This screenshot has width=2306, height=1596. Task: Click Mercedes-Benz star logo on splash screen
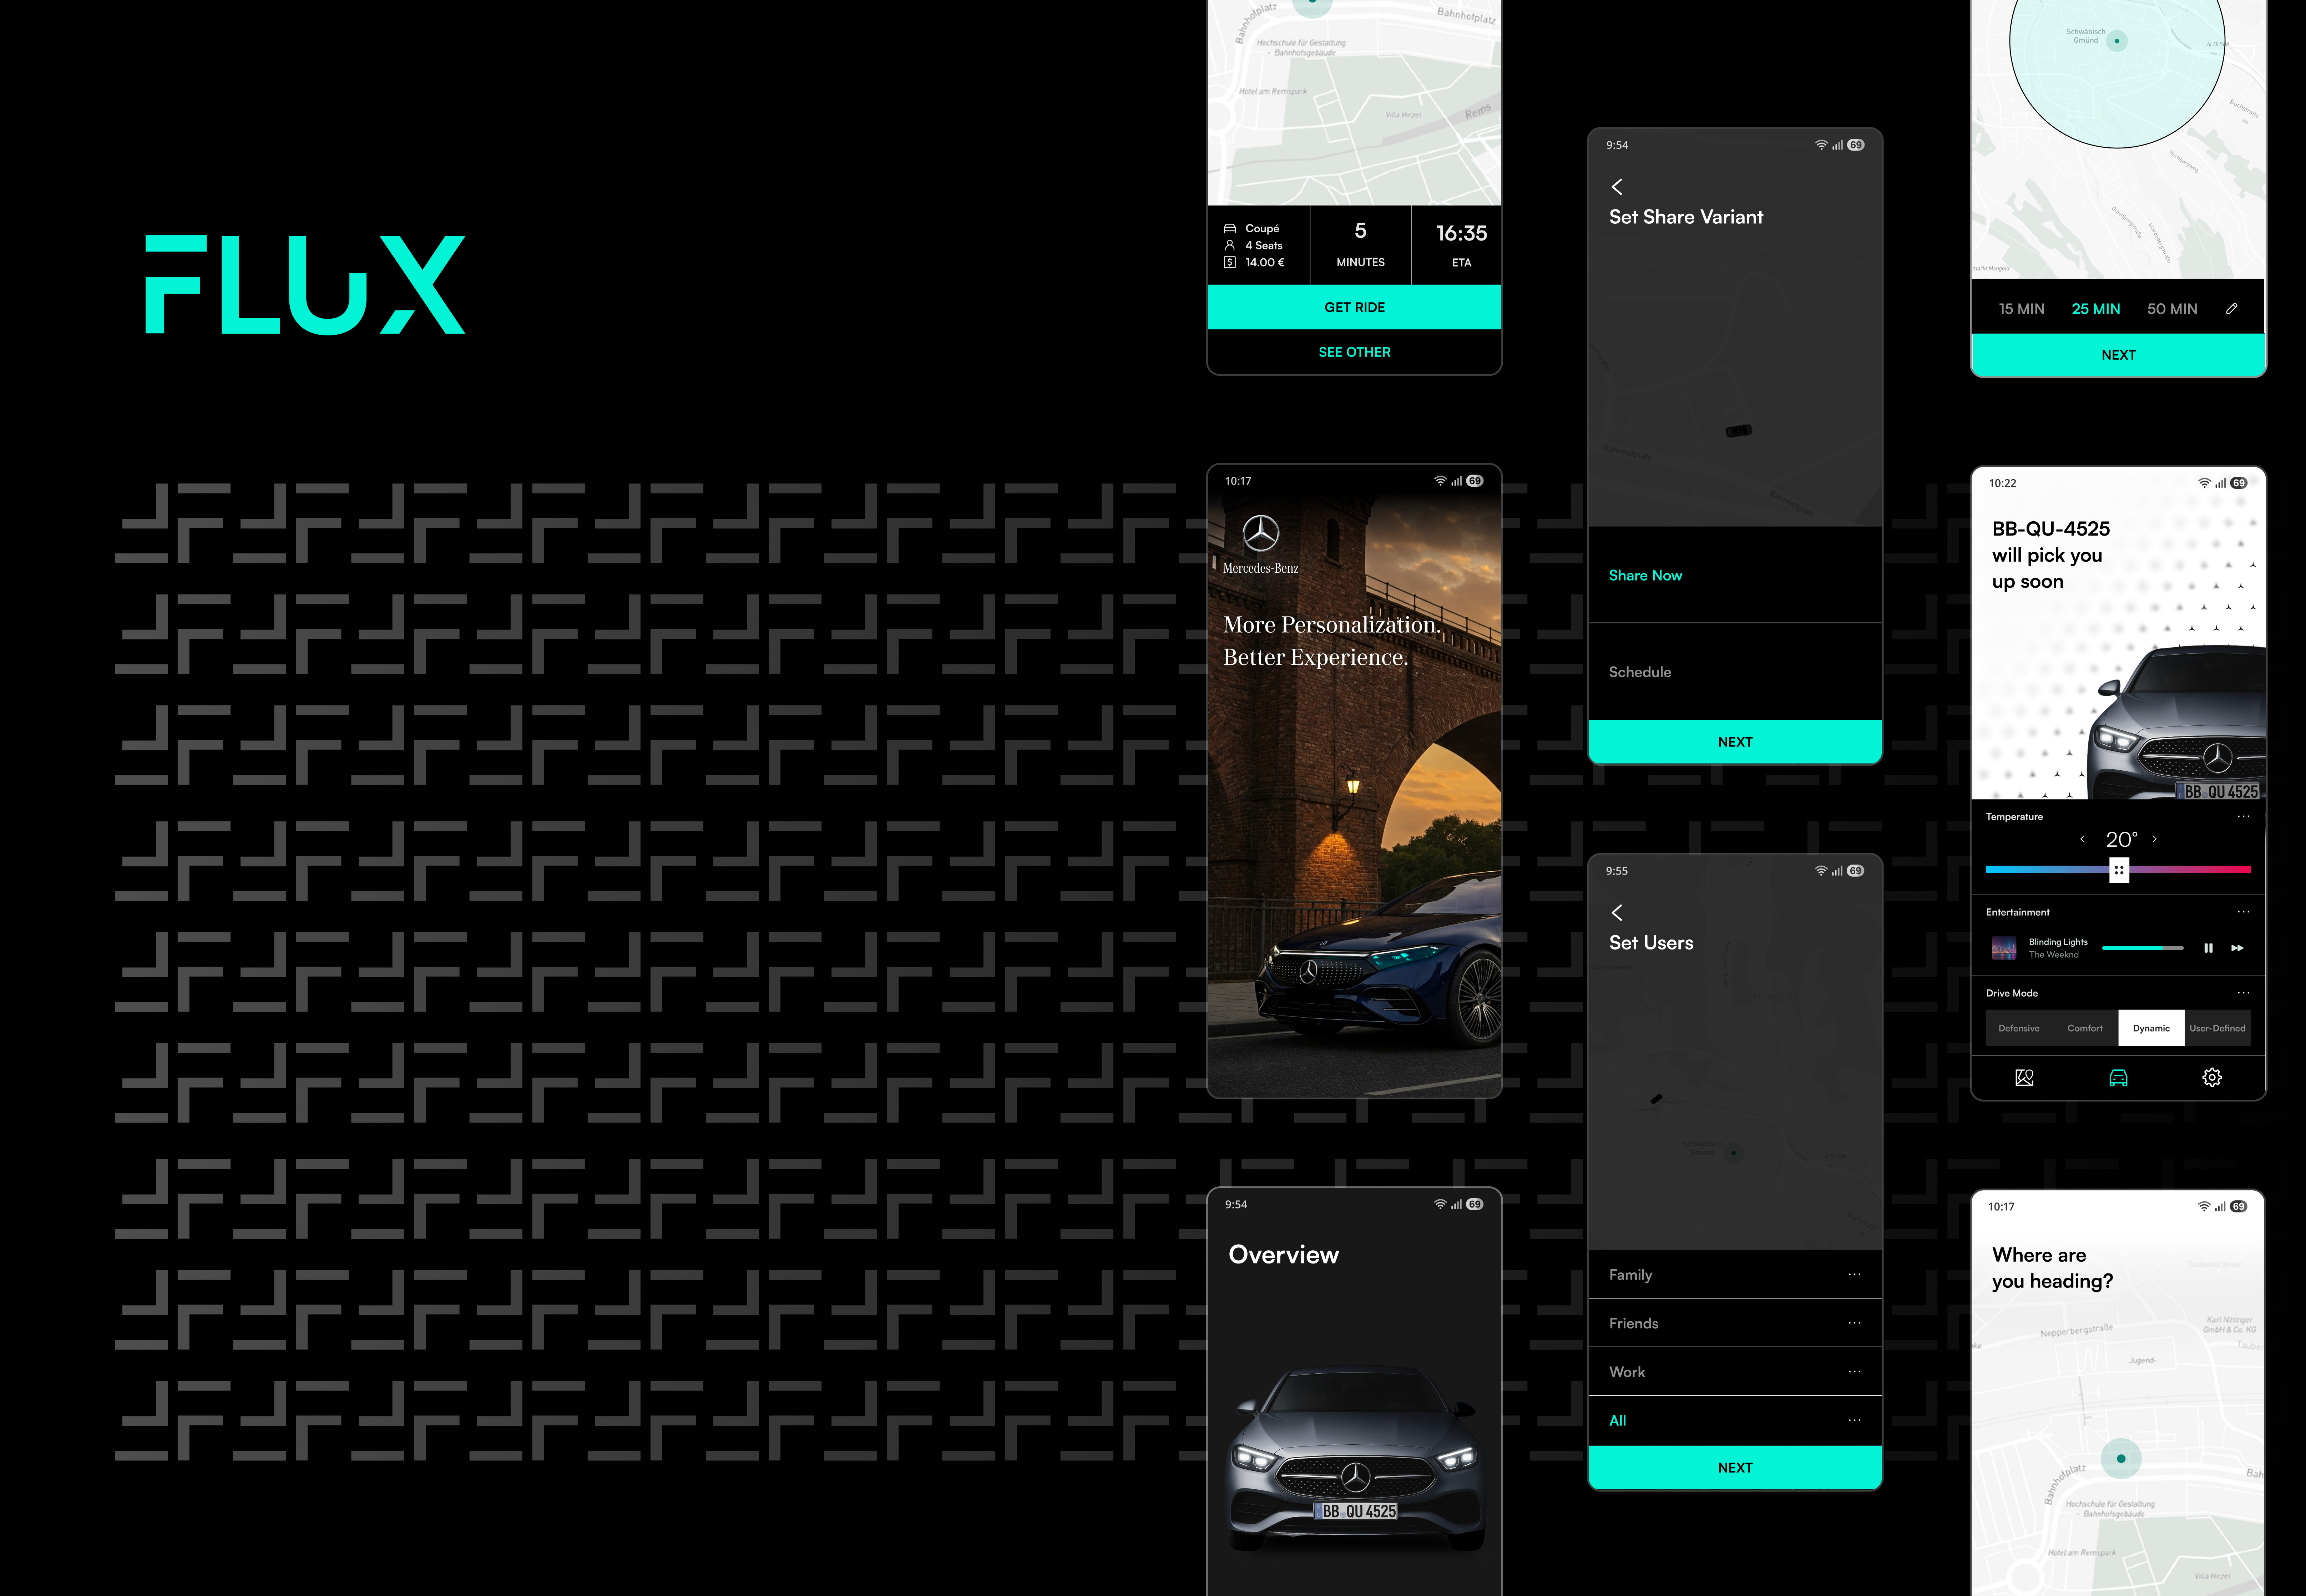[1261, 533]
